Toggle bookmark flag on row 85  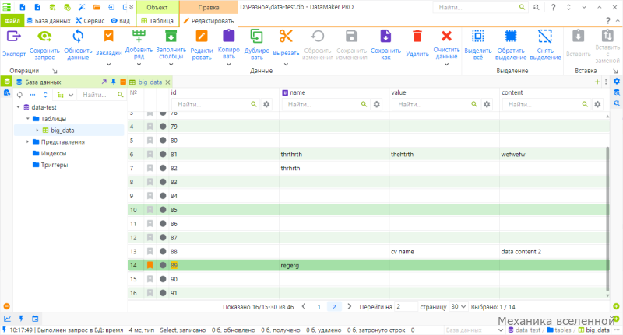[150, 210]
